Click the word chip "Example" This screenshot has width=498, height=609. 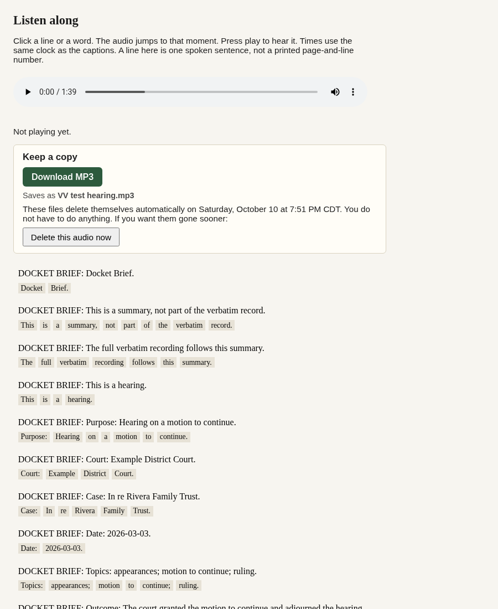click(62, 474)
